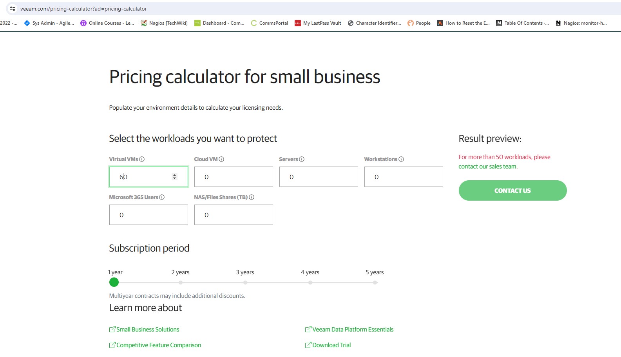Click the info icon next to Workstations
The width and height of the screenshot is (621, 357).
click(401, 159)
